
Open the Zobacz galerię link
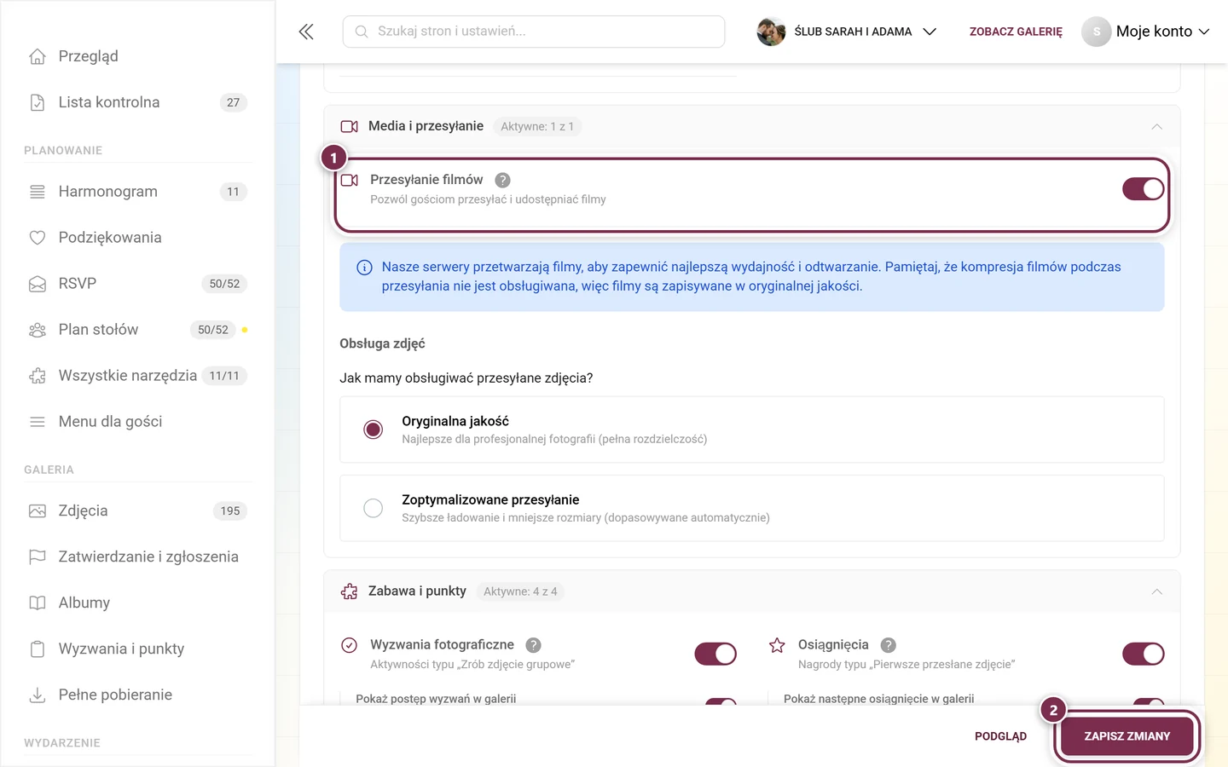[x=1016, y=32]
